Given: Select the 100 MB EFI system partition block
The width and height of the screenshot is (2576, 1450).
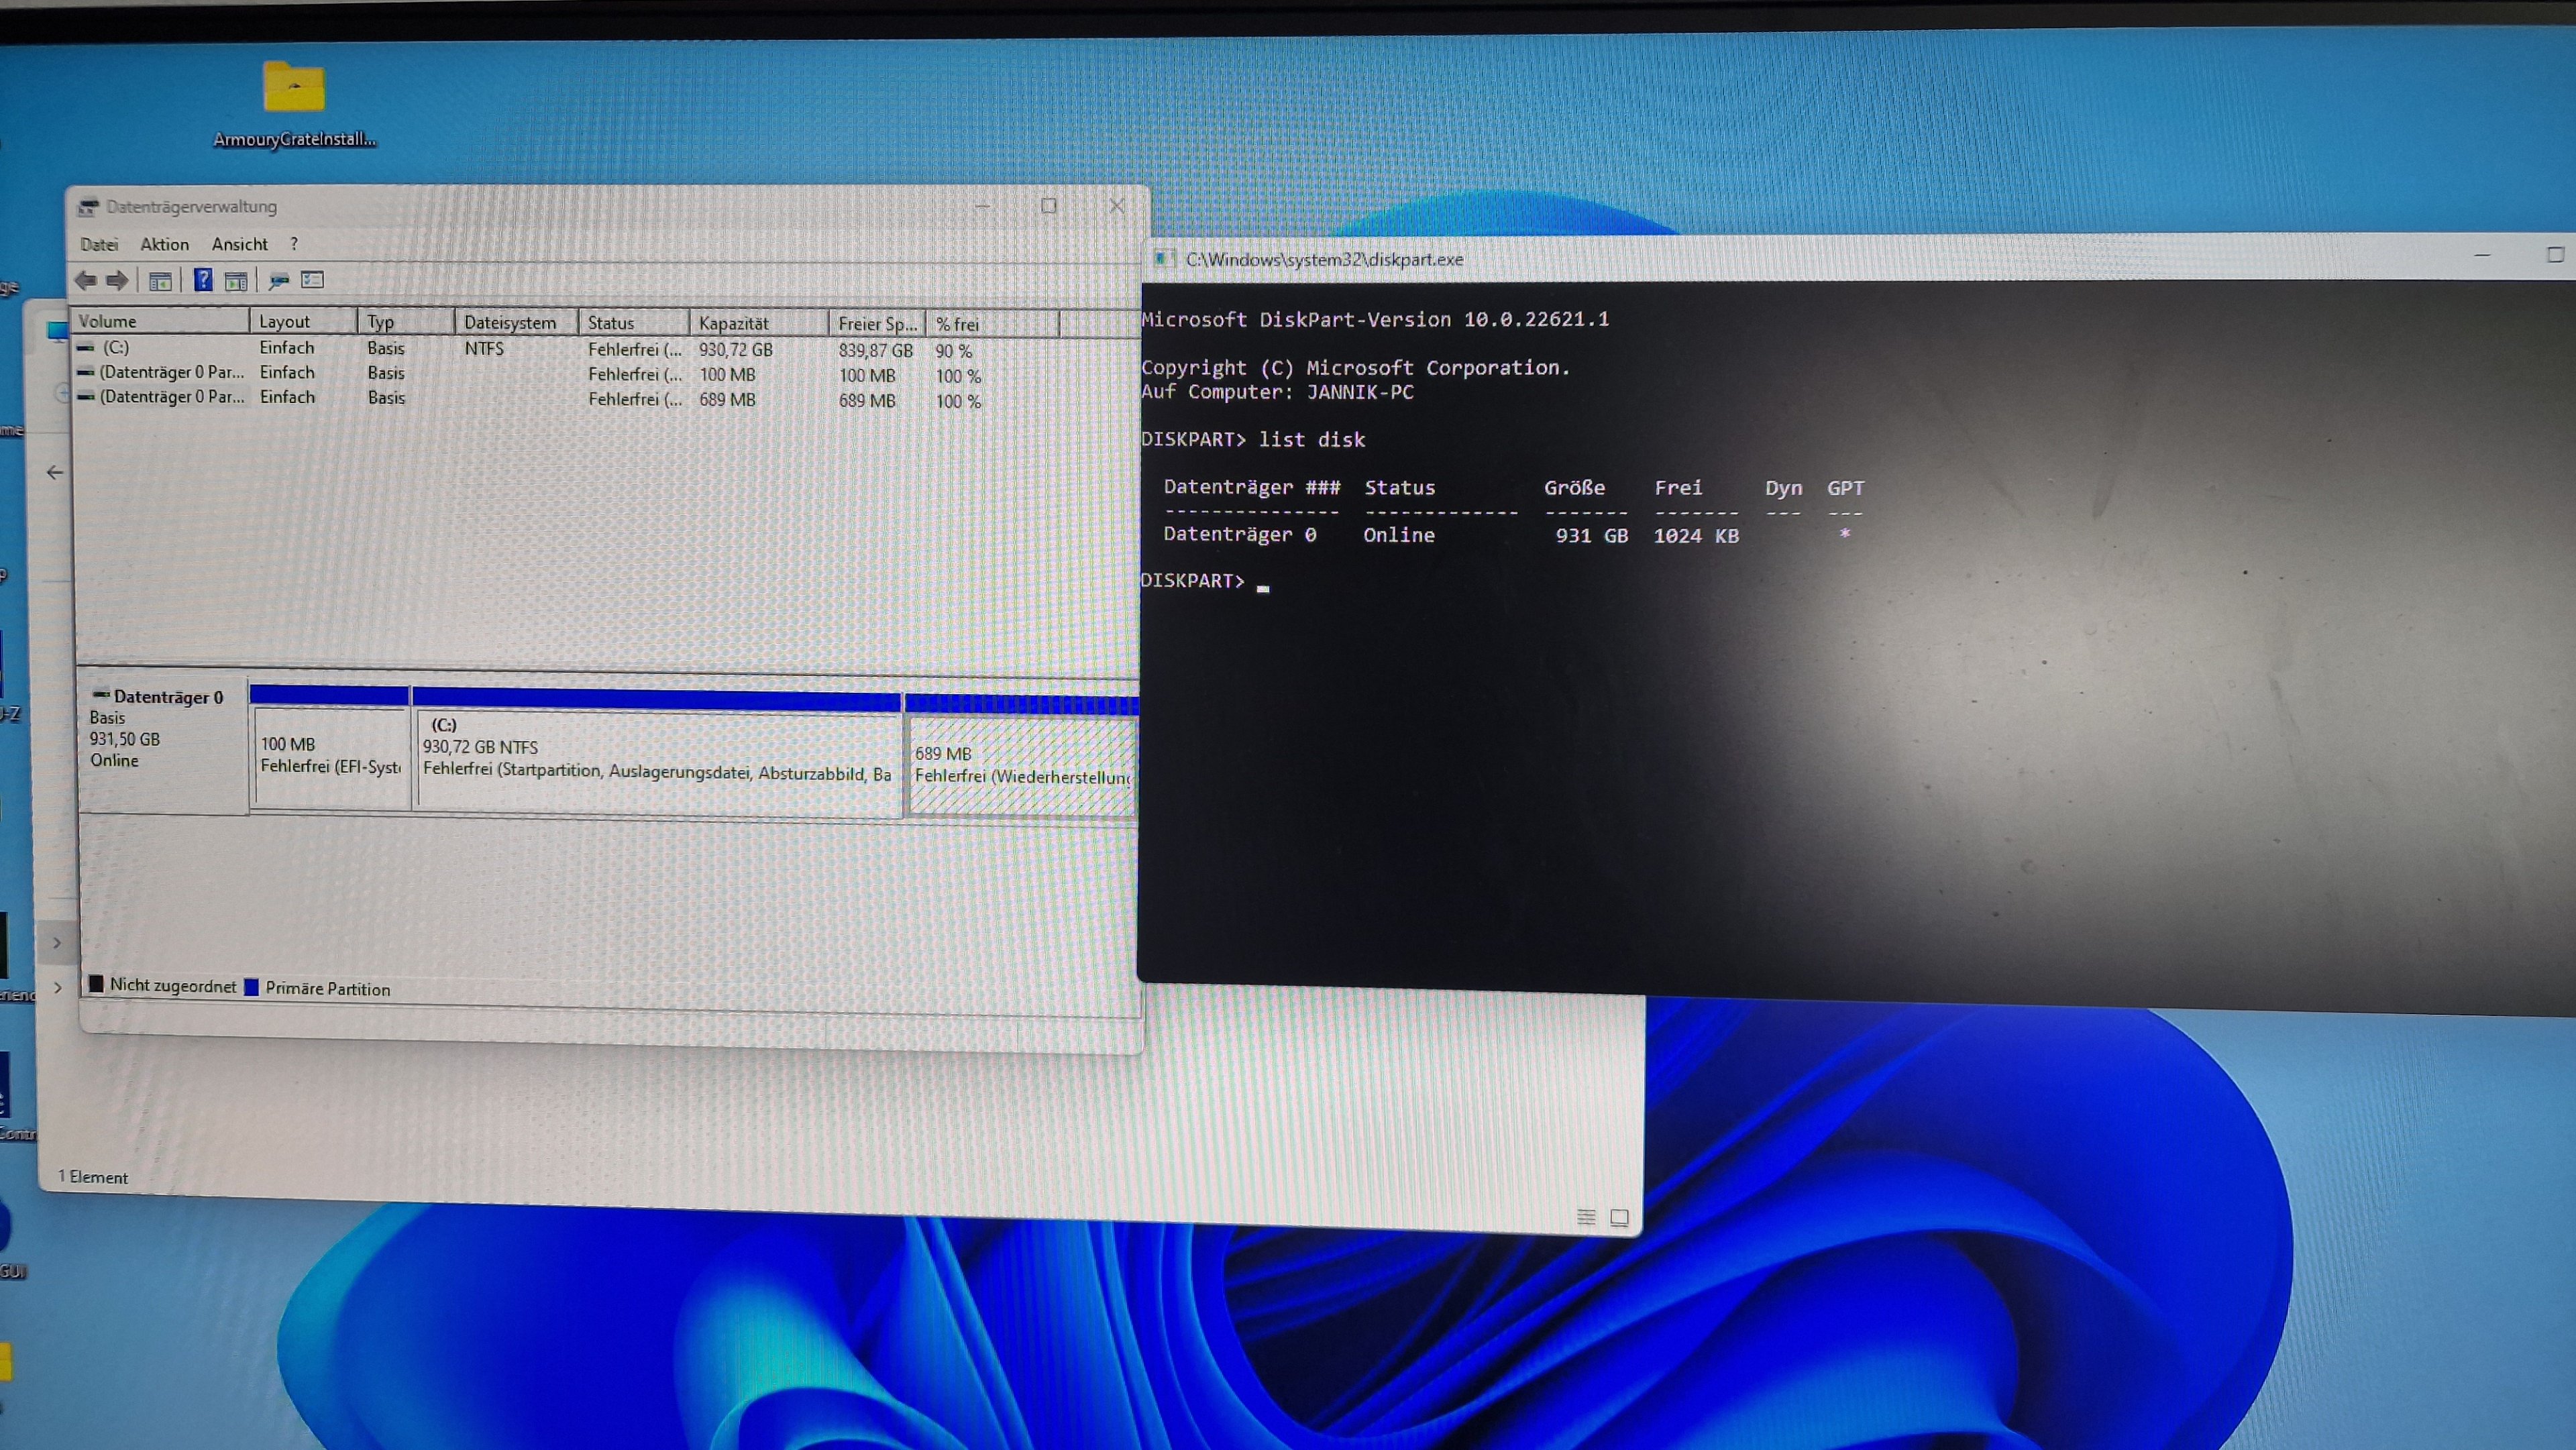Looking at the screenshot, I should (330, 755).
